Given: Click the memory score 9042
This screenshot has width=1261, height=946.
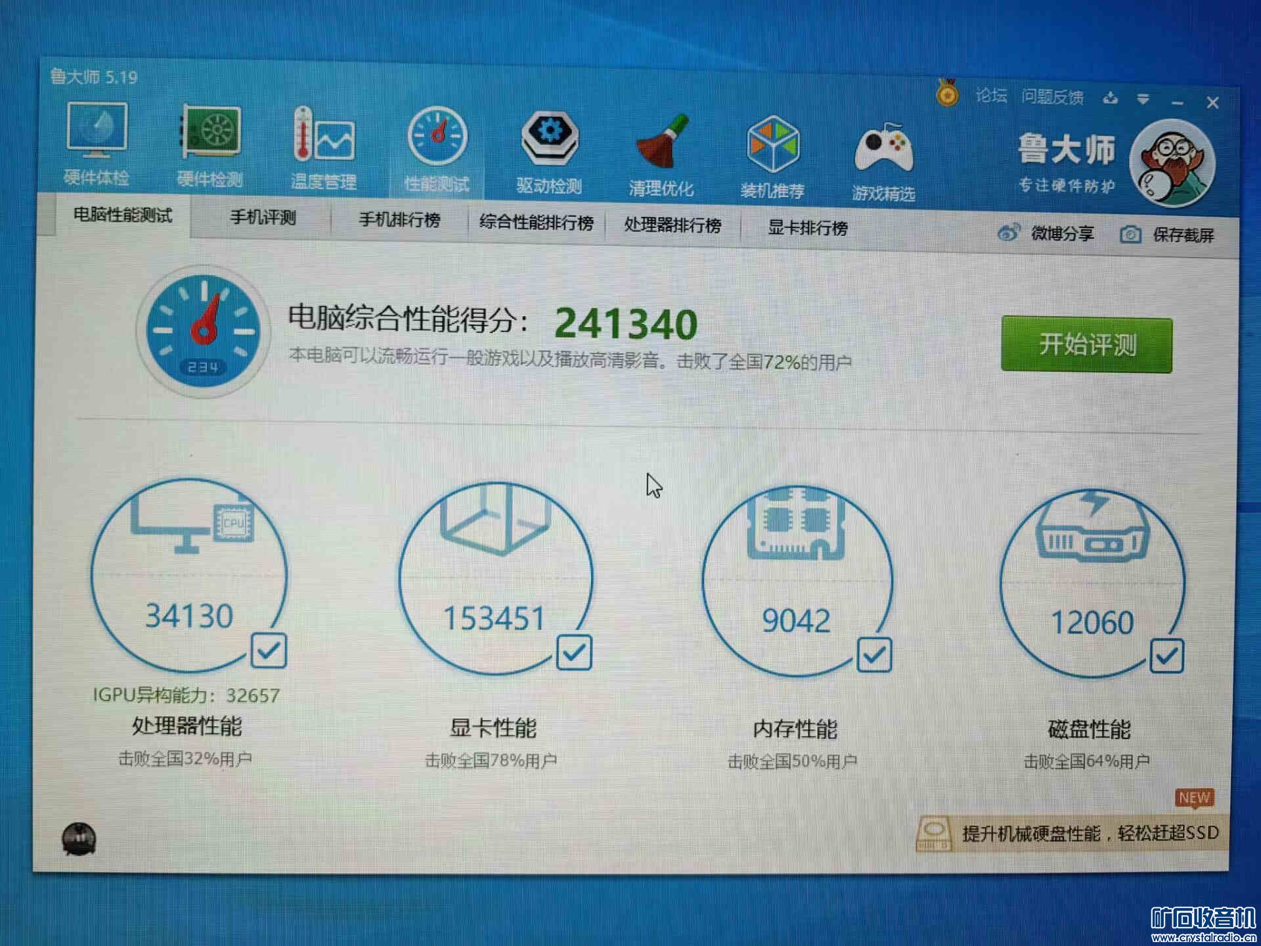Looking at the screenshot, I should [x=796, y=620].
